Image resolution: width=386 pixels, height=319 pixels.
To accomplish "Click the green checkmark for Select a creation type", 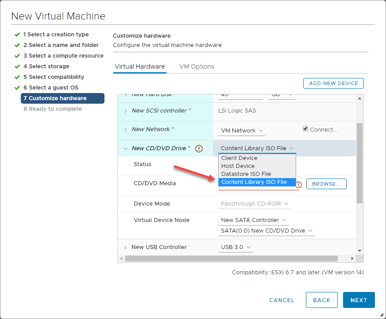I will click(x=17, y=35).
